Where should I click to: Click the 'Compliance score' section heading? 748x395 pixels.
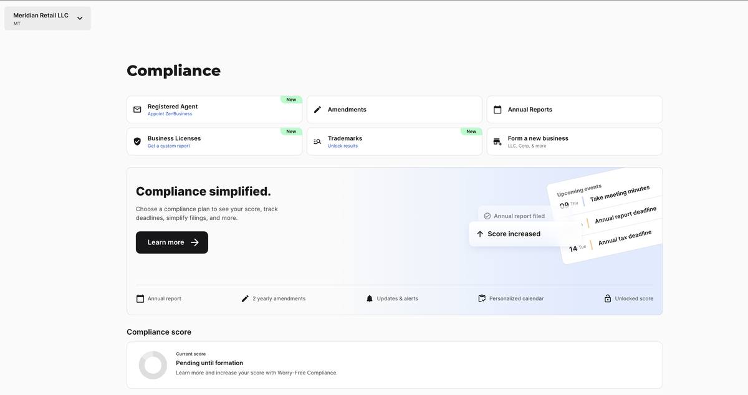pos(159,332)
